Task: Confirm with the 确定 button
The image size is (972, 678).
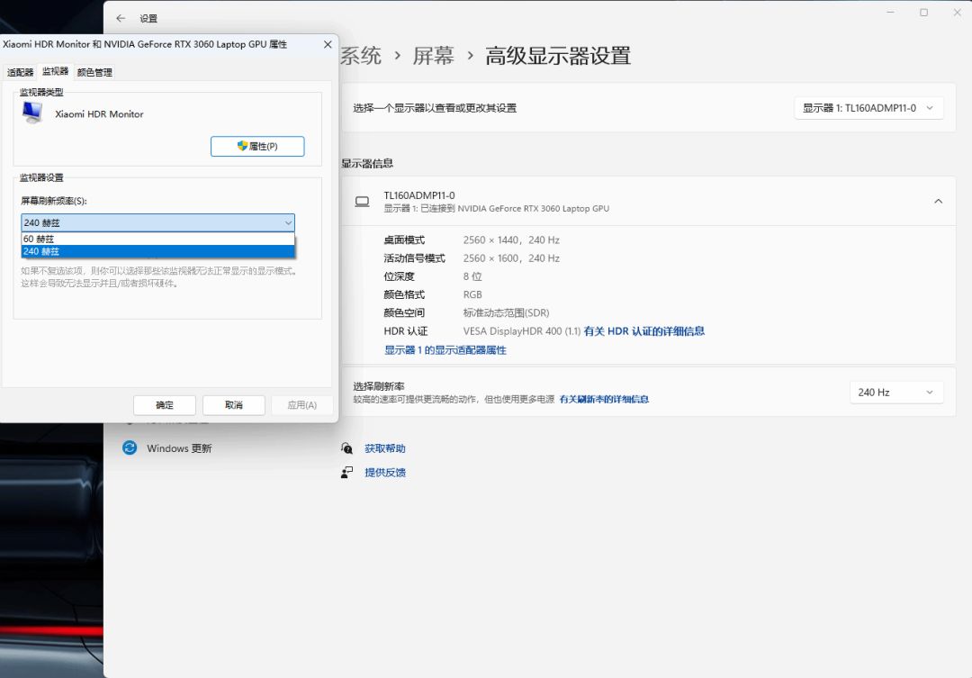Action: point(165,405)
